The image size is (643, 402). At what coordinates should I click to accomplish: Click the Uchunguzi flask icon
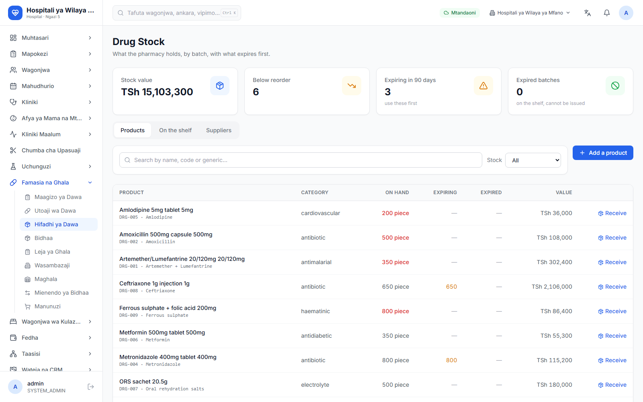coord(13,166)
